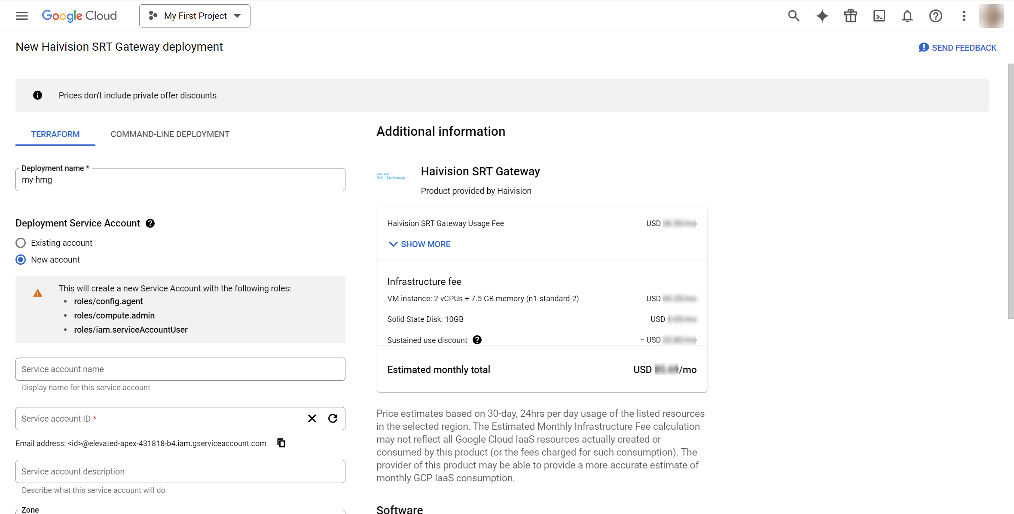Screen dimensions: 1014x514
Task: Open the My First Project selector
Action: coord(195,16)
